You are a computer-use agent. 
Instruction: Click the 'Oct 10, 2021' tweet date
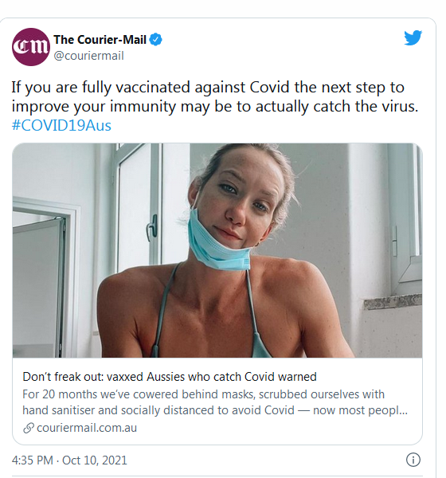coord(95,460)
